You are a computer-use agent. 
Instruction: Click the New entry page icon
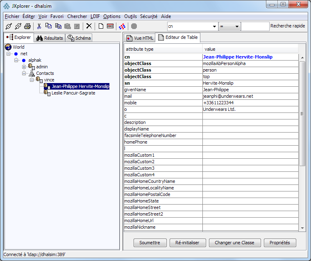click(x=101, y=26)
